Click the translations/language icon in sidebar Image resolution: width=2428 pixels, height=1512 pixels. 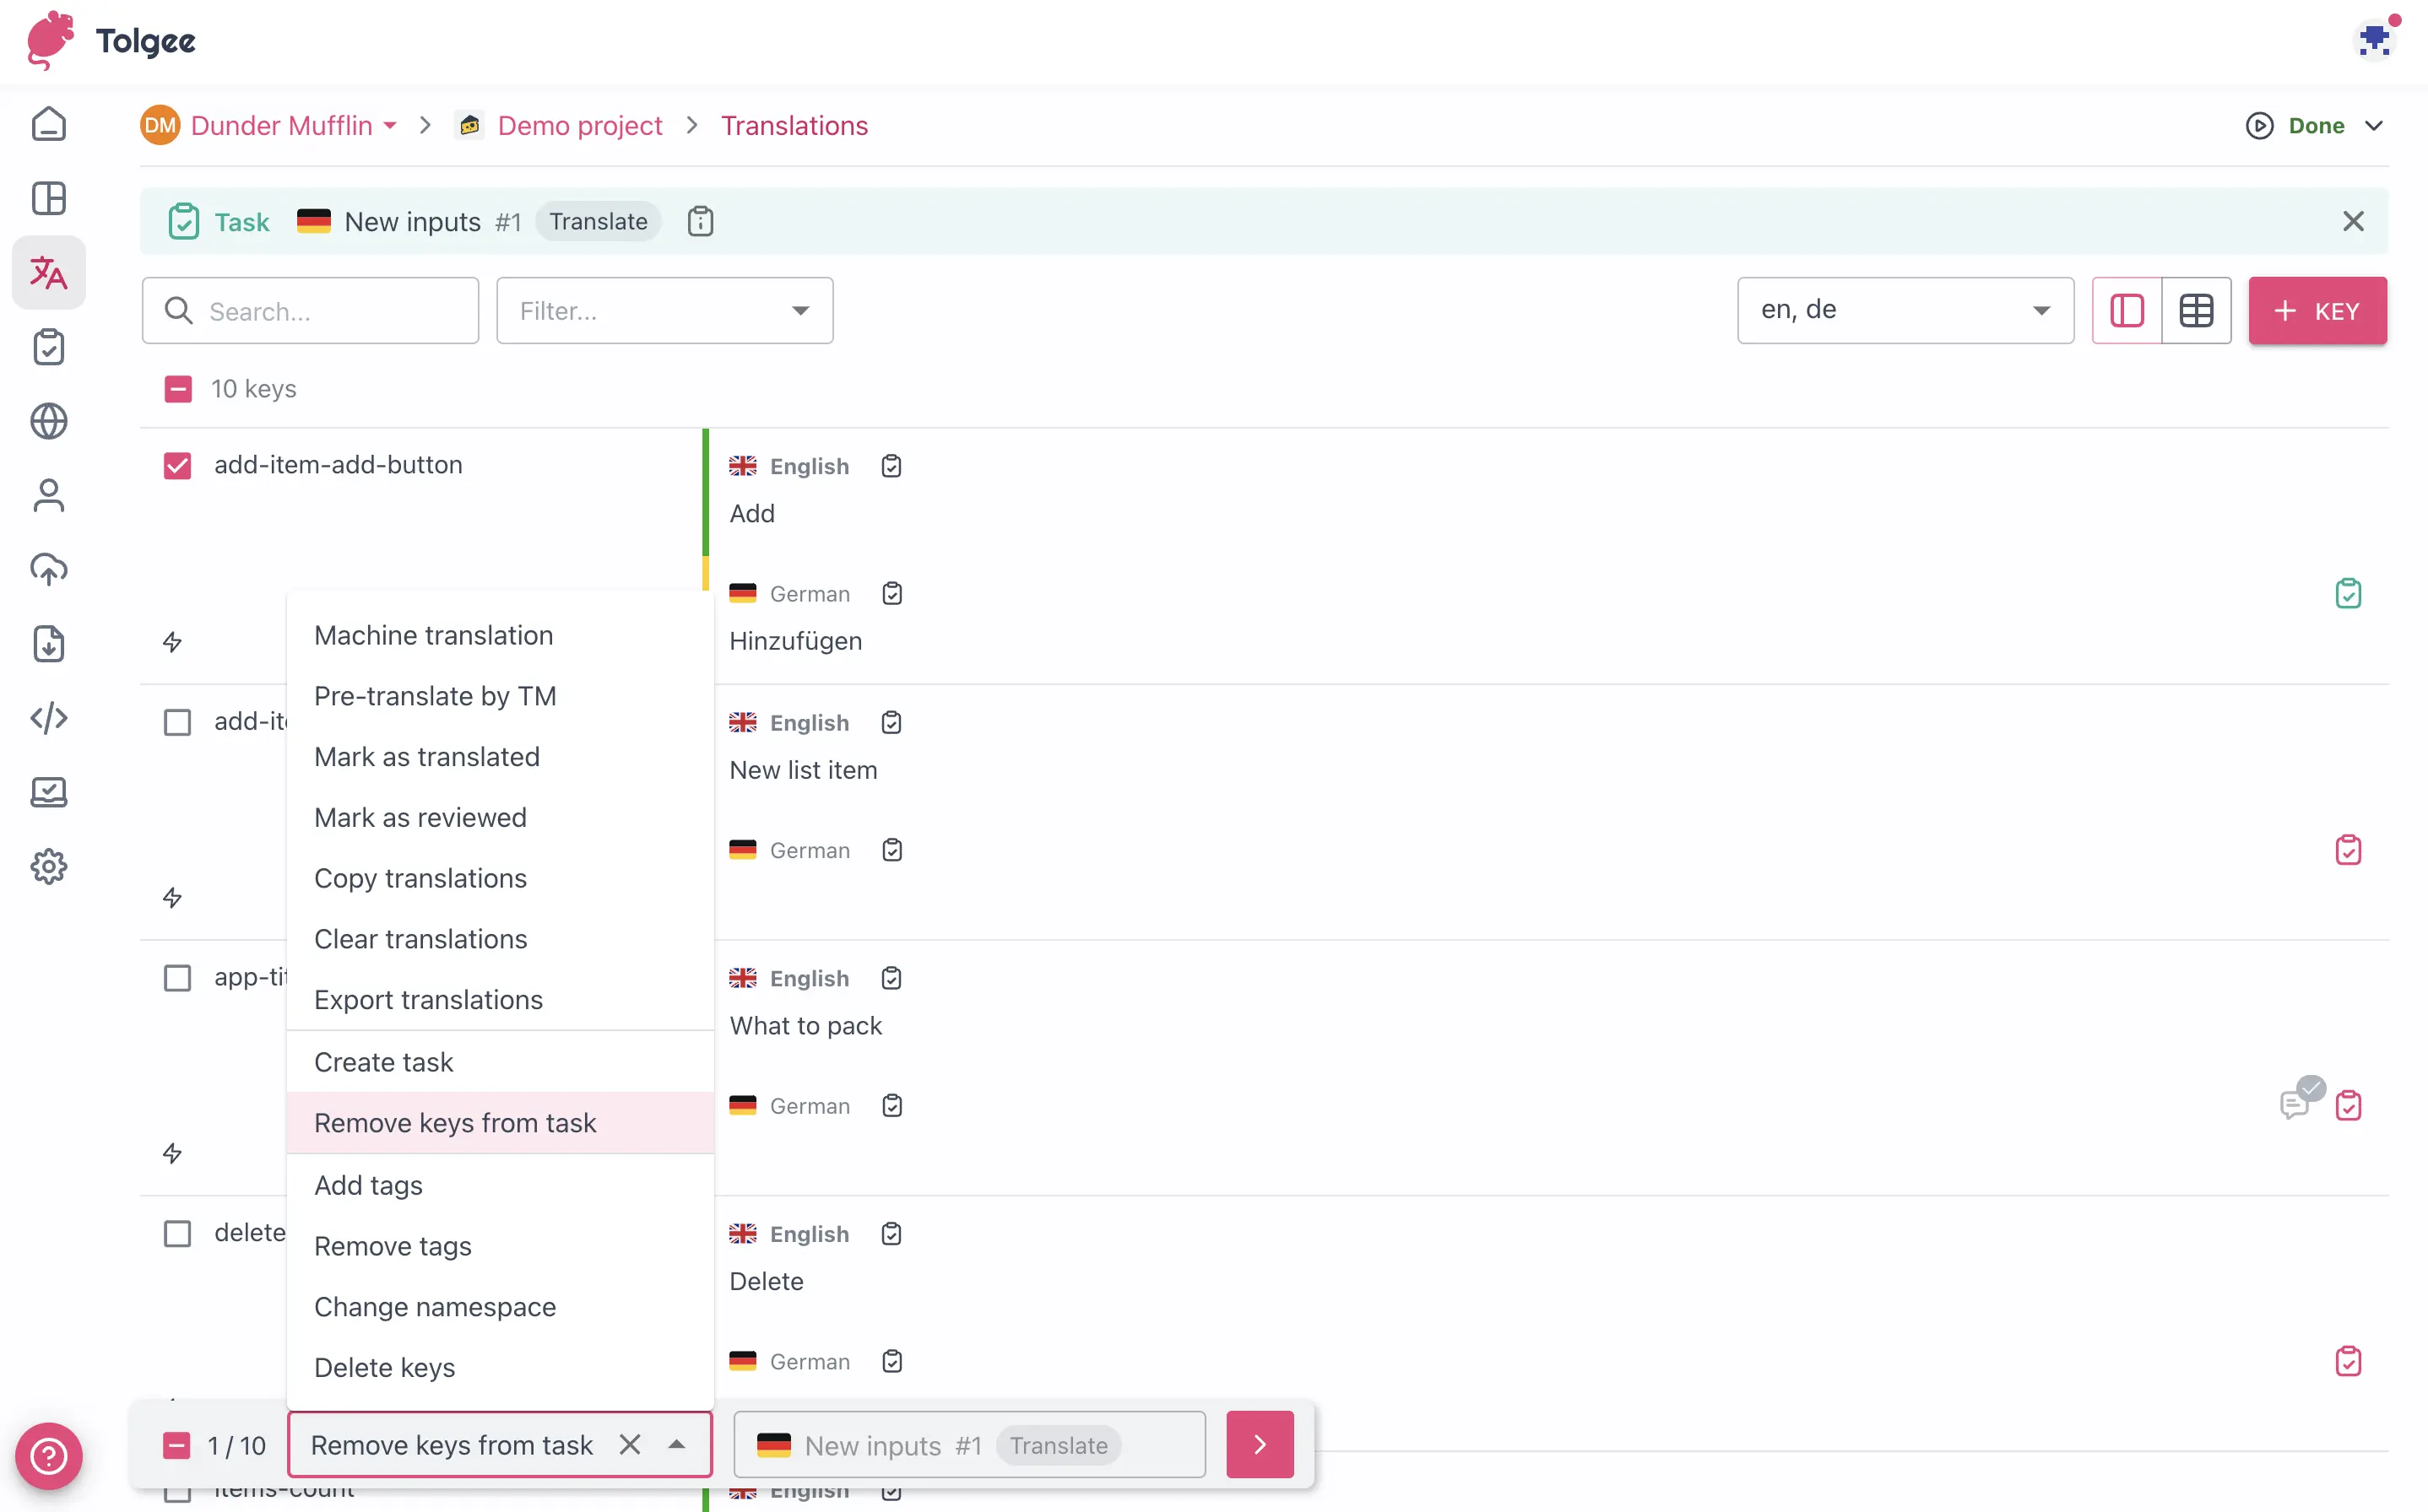point(47,272)
